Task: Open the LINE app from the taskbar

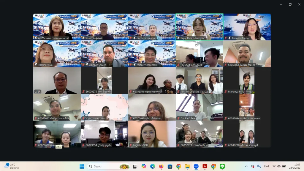Action: tap(222, 166)
